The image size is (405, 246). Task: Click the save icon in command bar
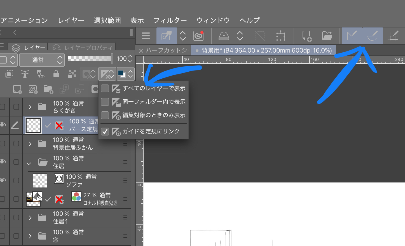[x=224, y=36]
